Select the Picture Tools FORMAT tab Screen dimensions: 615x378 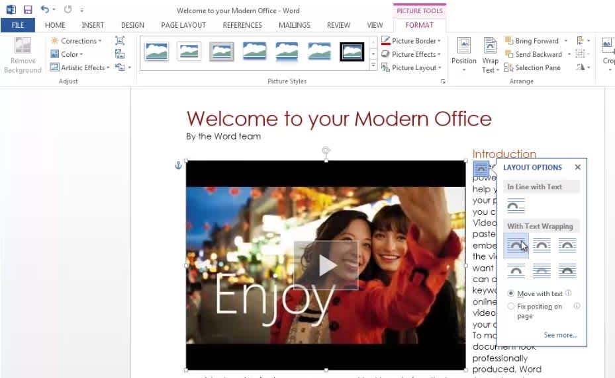click(x=419, y=25)
